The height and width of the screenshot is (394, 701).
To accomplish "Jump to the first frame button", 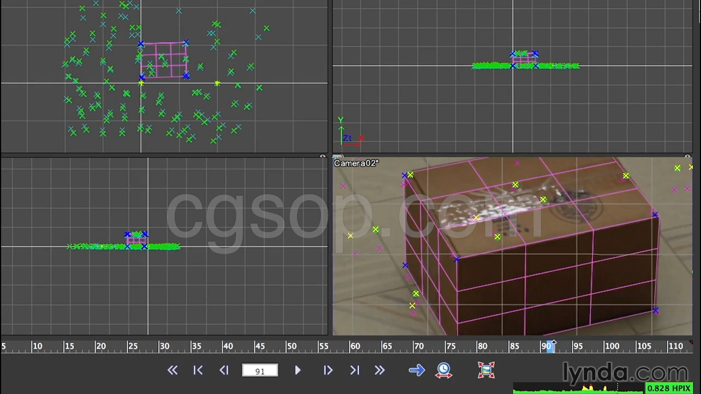I will pyautogui.click(x=198, y=370).
